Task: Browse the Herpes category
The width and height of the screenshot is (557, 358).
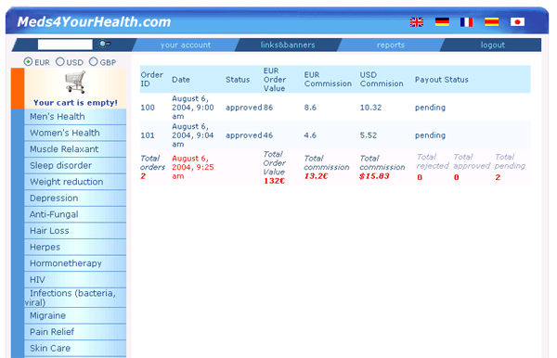Action: [x=75, y=247]
